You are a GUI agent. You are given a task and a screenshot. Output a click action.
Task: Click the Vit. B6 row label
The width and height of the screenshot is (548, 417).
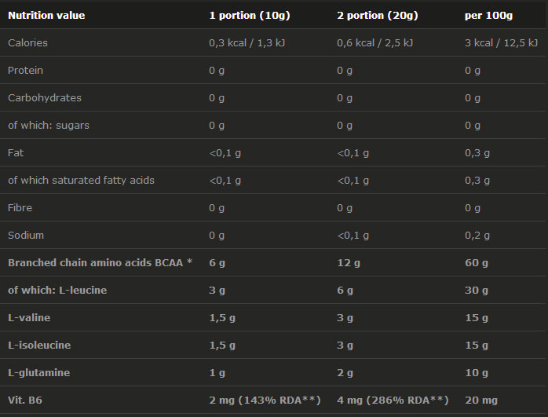click(25, 400)
